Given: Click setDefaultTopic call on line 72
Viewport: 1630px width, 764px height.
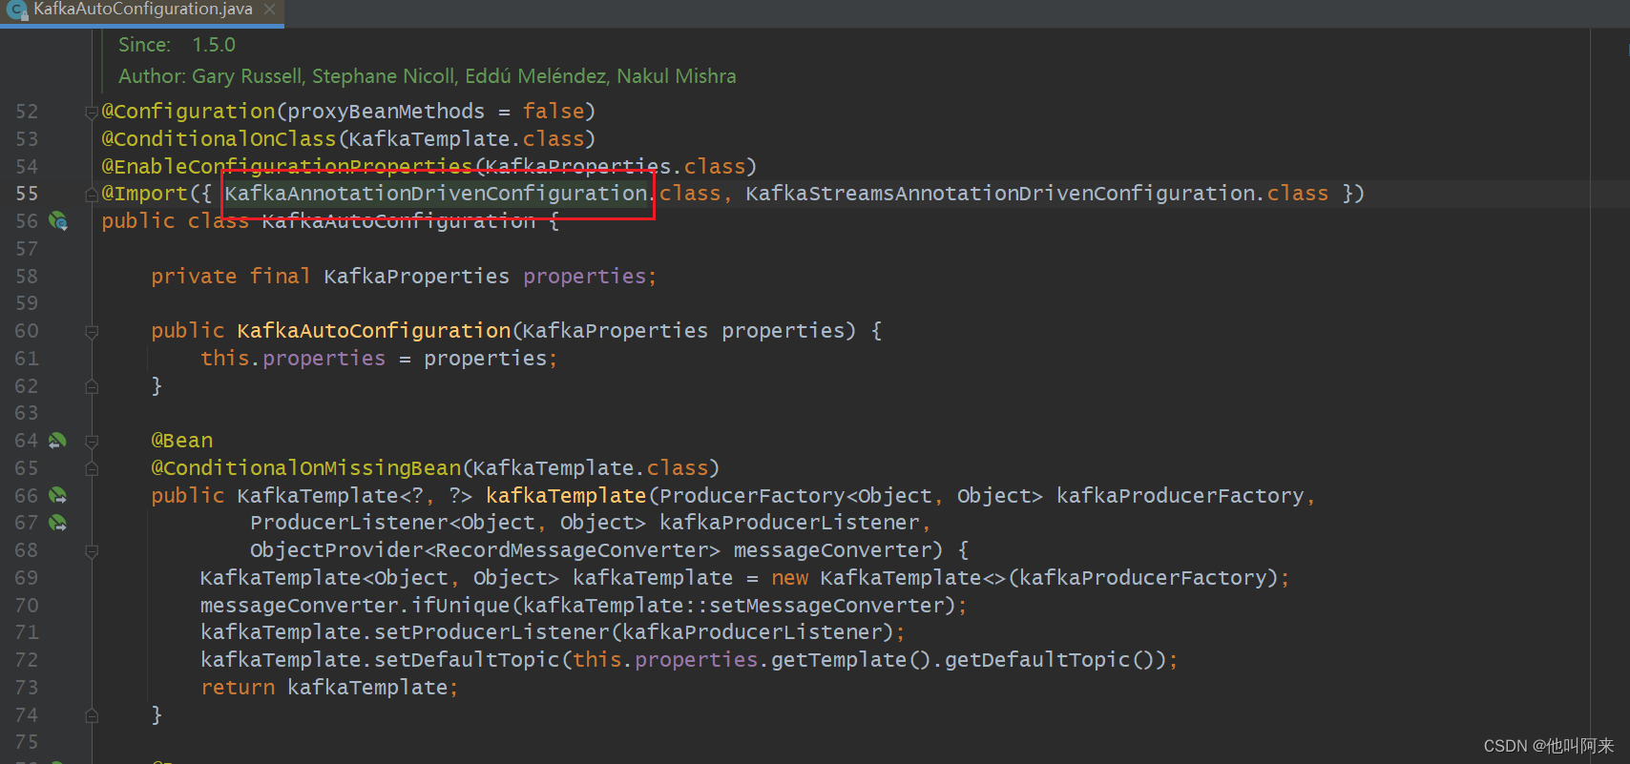Looking at the screenshot, I should [x=467, y=660].
